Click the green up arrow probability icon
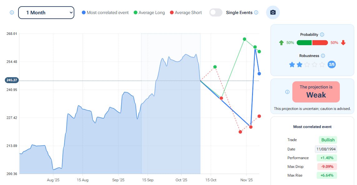 pos(281,43)
